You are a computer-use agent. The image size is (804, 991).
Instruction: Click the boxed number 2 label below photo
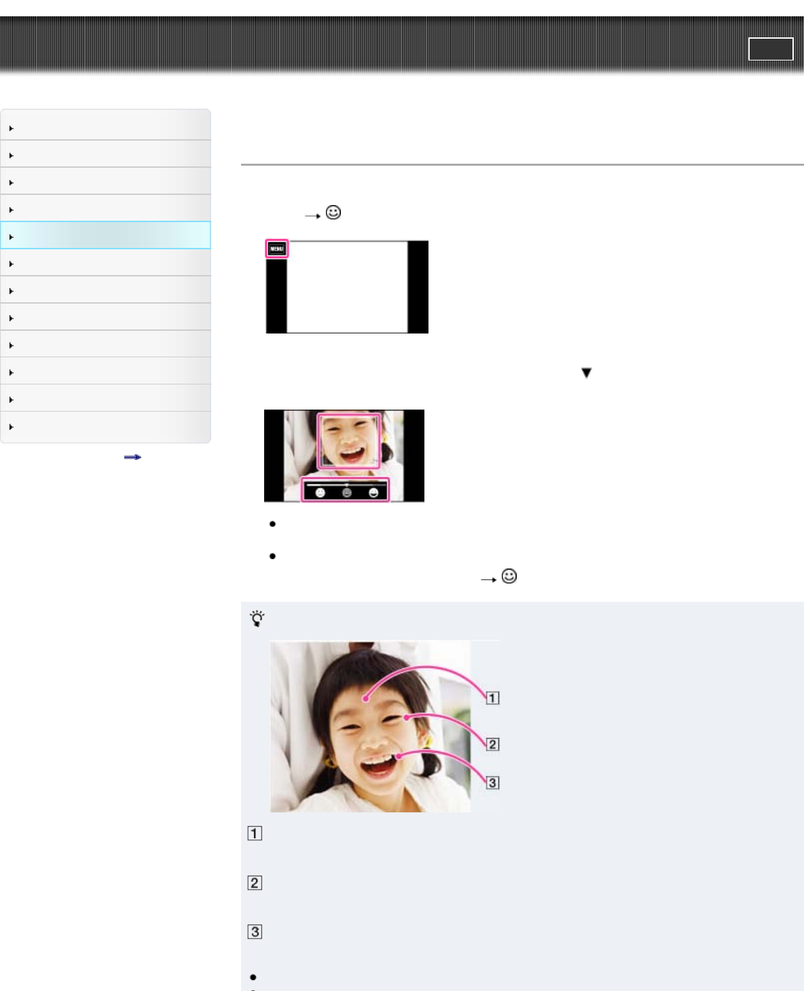point(255,883)
